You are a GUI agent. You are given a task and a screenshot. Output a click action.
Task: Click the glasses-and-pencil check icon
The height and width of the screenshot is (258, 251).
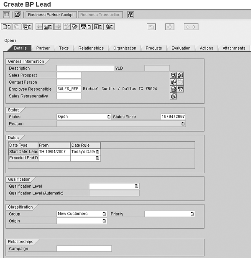point(74,27)
